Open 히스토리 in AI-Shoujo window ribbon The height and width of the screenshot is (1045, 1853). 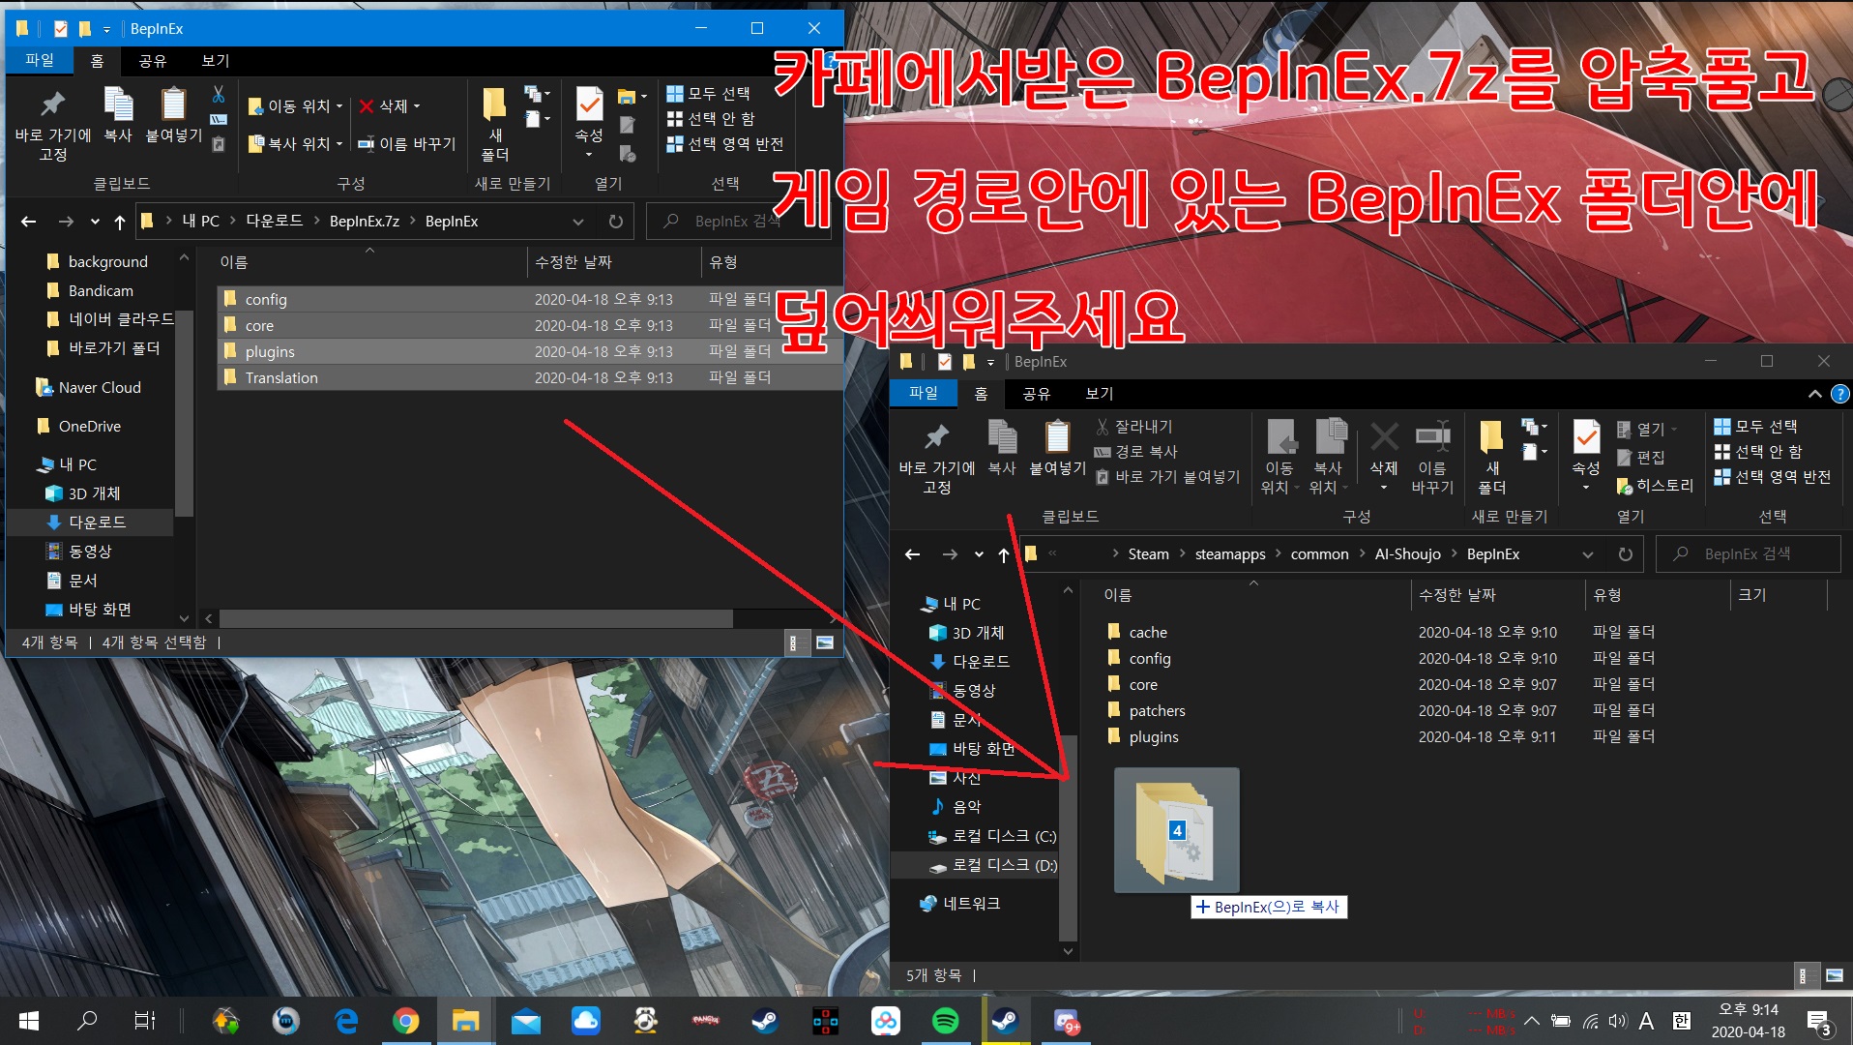[x=1655, y=485]
